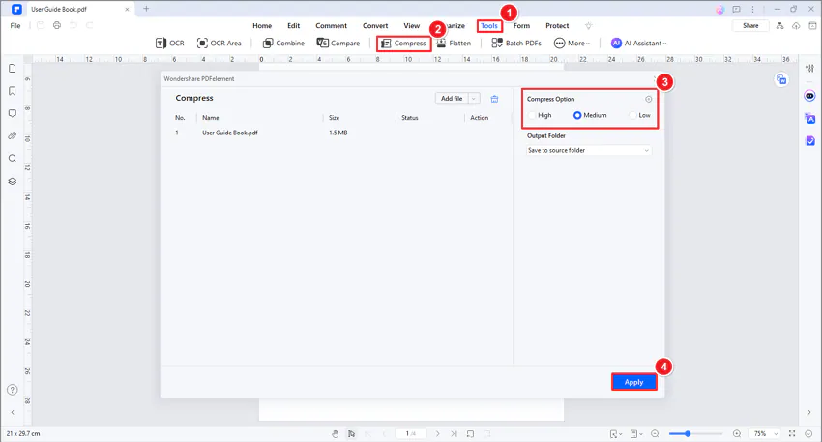
Task: Switch to the Convert tab
Action: tap(375, 26)
